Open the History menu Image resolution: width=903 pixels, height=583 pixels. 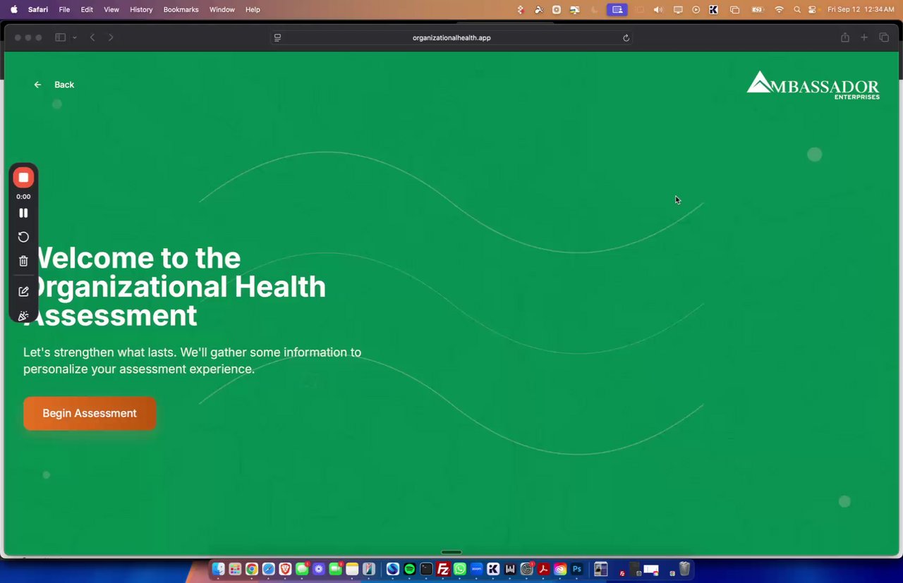tap(141, 10)
